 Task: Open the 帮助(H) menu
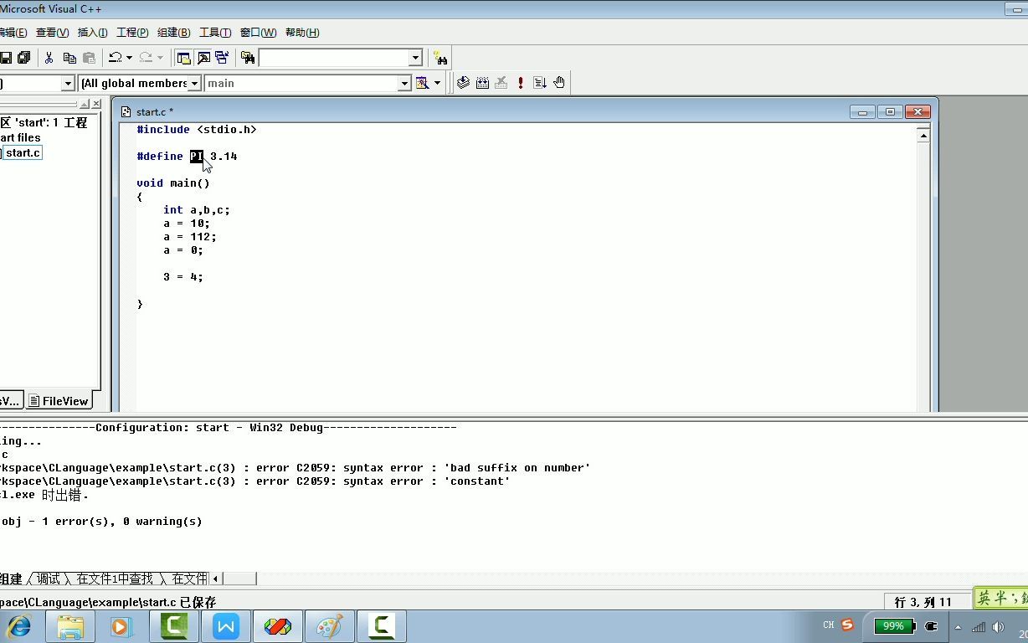pos(302,33)
